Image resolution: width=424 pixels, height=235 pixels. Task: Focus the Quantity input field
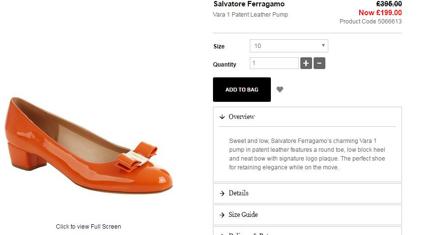(274, 63)
